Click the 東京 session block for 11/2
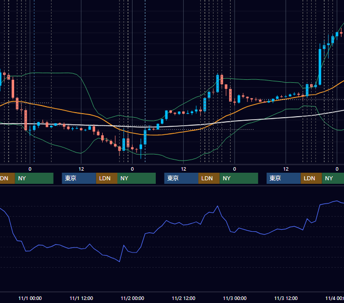Screen dimensions: 344x303 coord(181,178)
